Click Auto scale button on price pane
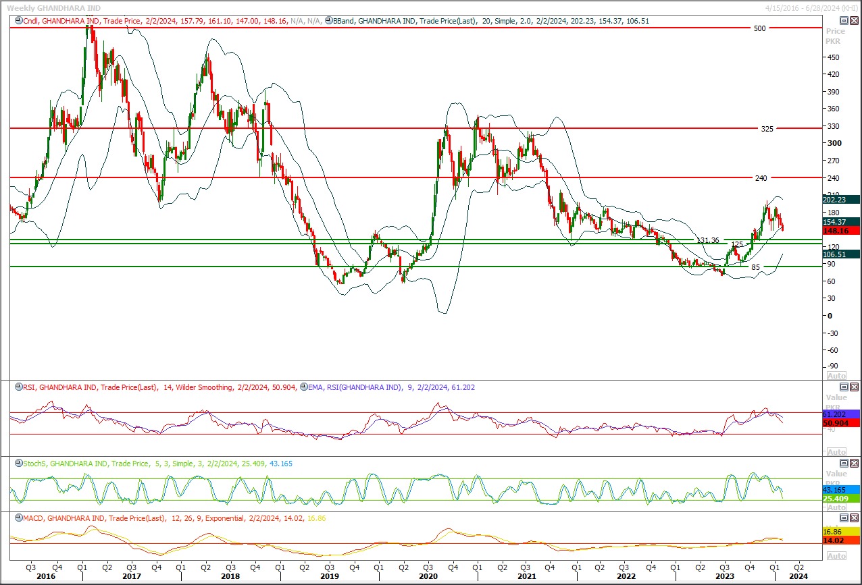The height and width of the screenshot is (585, 862). tap(836, 375)
